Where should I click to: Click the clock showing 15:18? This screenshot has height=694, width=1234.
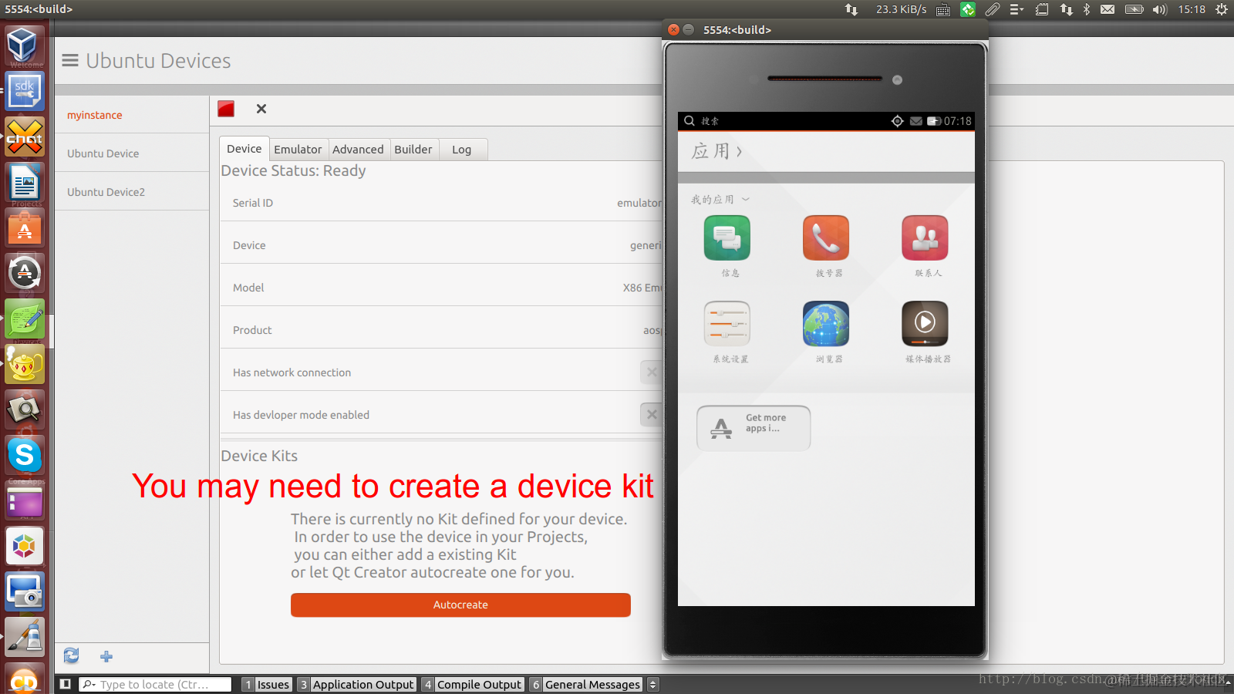(1192, 9)
